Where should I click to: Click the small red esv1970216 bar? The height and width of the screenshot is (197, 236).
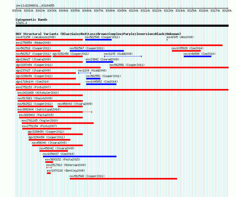point(49,173)
